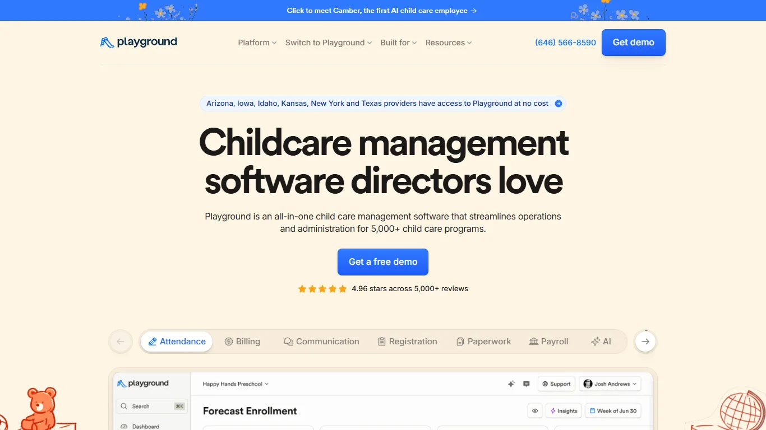Open Dashboard in the preview sidebar
Image resolution: width=766 pixels, height=430 pixels.
(140, 427)
